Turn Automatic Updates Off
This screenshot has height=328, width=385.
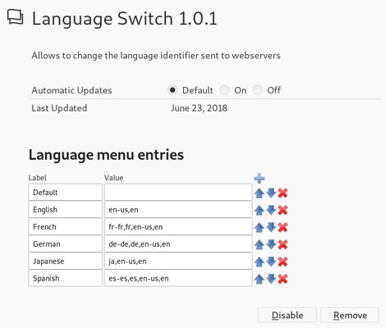pyautogui.click(x=258, y=90)
